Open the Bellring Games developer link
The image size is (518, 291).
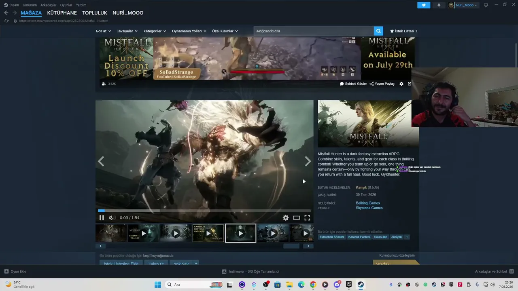pos(368,203)
